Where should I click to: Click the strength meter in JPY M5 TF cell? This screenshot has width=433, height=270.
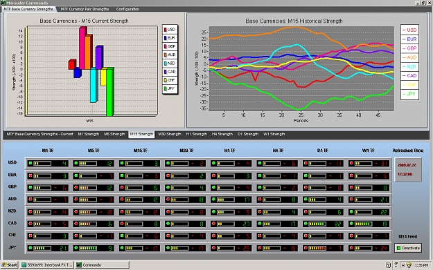click(88, 248)
